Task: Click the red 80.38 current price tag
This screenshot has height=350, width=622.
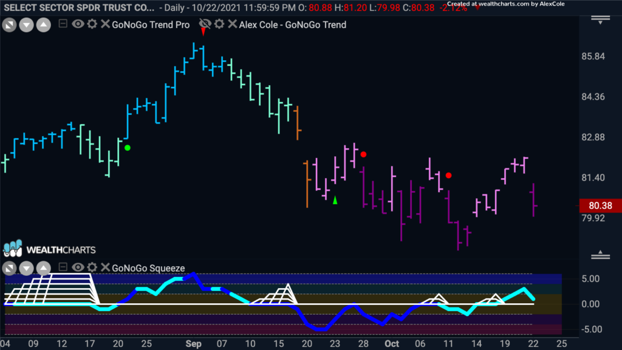Action: pos(601,205)
